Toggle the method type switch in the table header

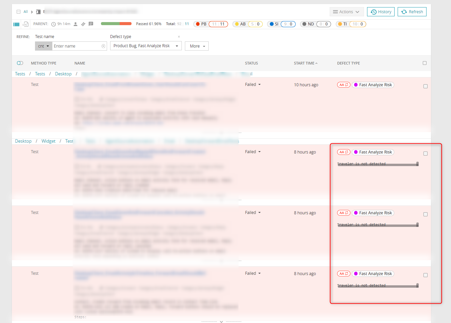pyautogui.click(x=20, y=63)
